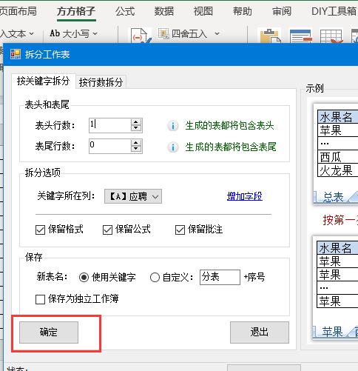Screen dimensions: 358x371
Task: Click the 西瓜 cell in example table
Action: [338, 157]
